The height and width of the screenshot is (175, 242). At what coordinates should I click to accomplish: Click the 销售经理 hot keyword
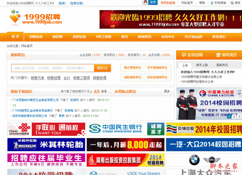pyautogui.click(x=54, y=78)
